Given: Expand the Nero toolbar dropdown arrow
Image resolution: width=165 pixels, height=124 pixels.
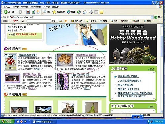Looking at the screenshot, I should pyautogui.click(x=11, y=21).
